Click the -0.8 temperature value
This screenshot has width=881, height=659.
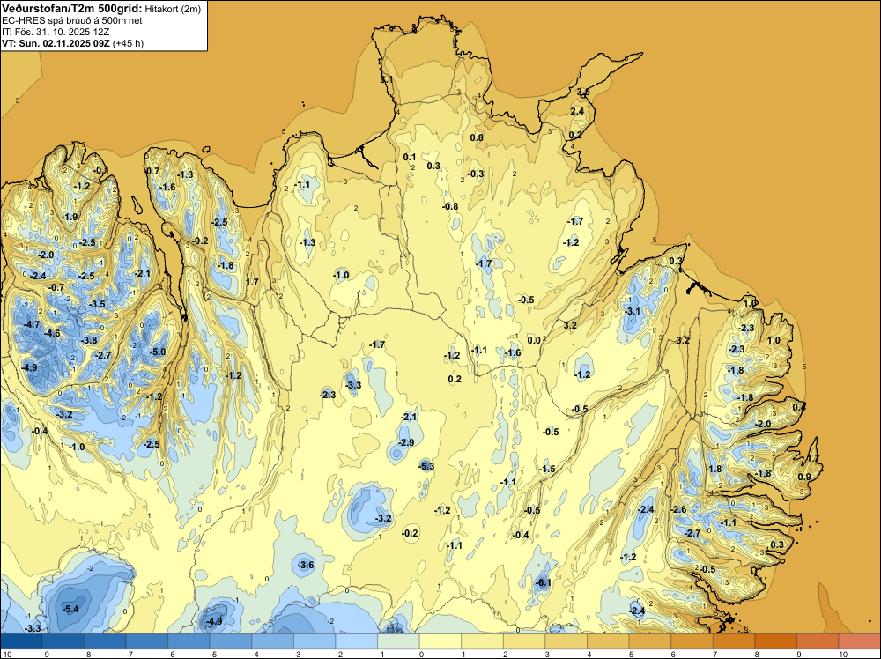click(x=450, y=206)
